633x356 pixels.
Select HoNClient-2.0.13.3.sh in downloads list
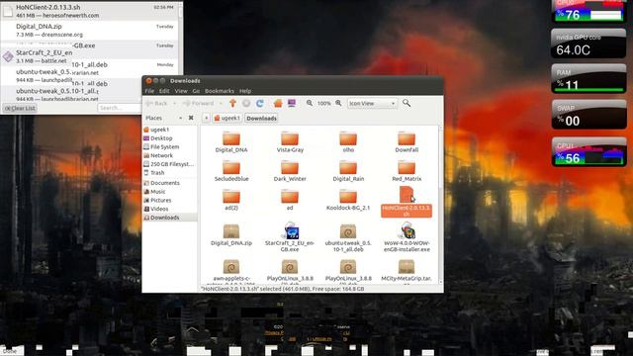pos(89,11)
